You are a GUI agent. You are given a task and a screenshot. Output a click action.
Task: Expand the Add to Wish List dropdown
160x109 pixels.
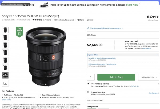[x=148, y=77]
